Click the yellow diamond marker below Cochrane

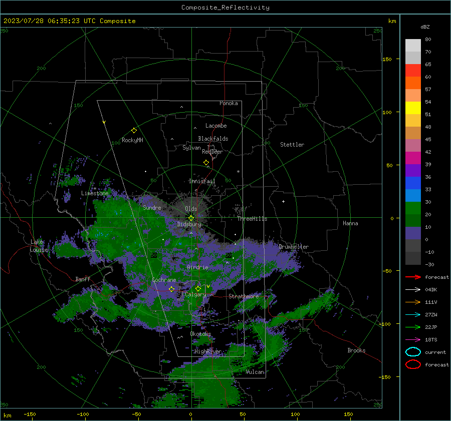coord(171,289)
